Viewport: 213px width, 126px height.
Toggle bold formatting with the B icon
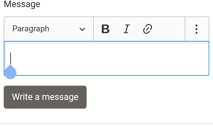[x=106, y=29]
